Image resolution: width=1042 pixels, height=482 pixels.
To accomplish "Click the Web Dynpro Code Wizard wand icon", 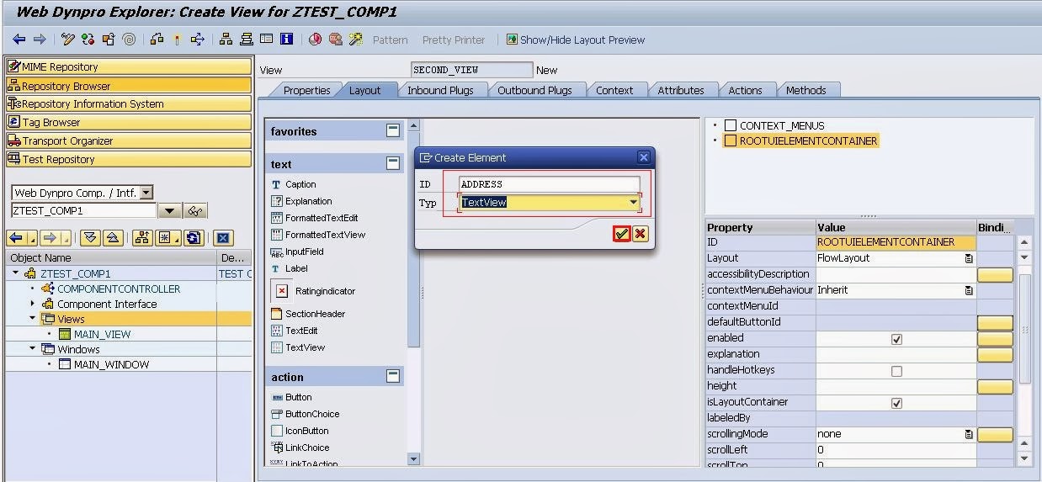I will click(x=356, y=40).
